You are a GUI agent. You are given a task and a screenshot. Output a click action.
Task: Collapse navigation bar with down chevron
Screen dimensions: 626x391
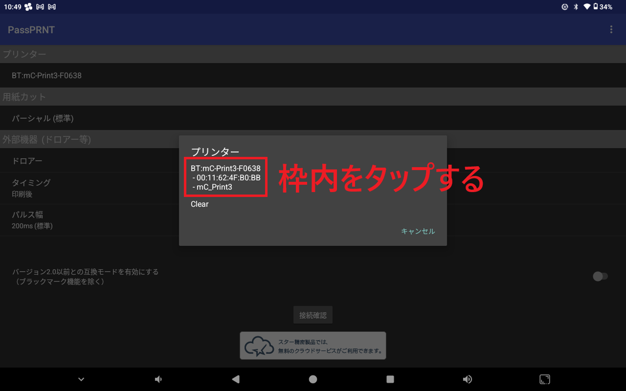click(x=81, y=379)
